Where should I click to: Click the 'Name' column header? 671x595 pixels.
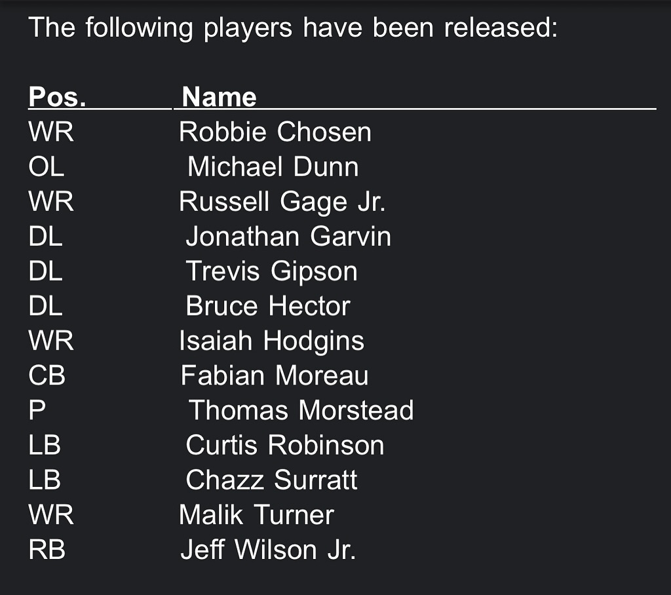click(x=219, y=96)
